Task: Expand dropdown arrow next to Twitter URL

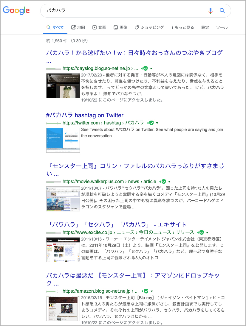Action: 157,123
